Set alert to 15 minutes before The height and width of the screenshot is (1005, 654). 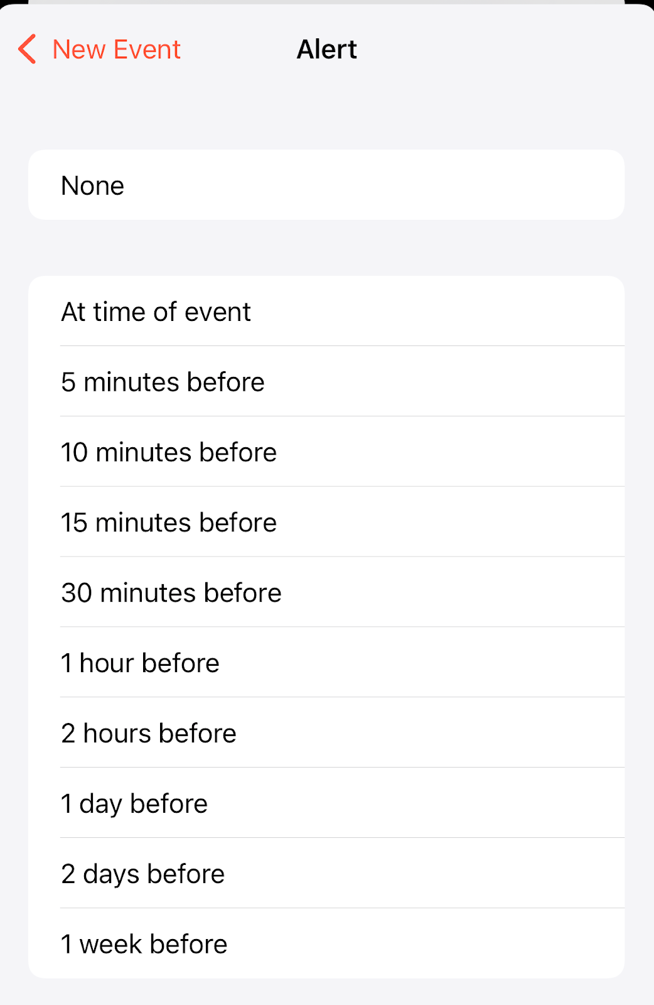(x=326, y=523)
